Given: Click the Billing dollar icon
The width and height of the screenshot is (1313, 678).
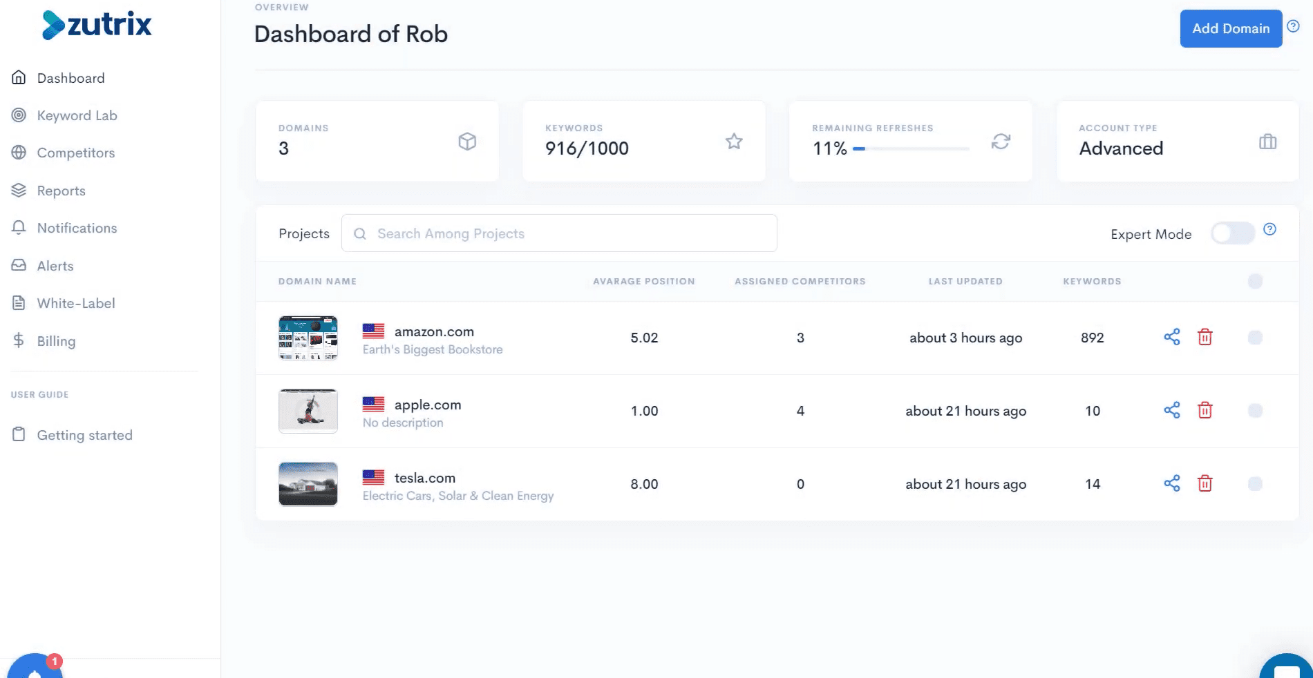Looking at the screenshot, I should coord(19,340).
